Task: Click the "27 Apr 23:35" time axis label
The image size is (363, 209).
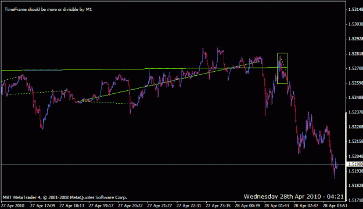Action: tap(218, 206)
